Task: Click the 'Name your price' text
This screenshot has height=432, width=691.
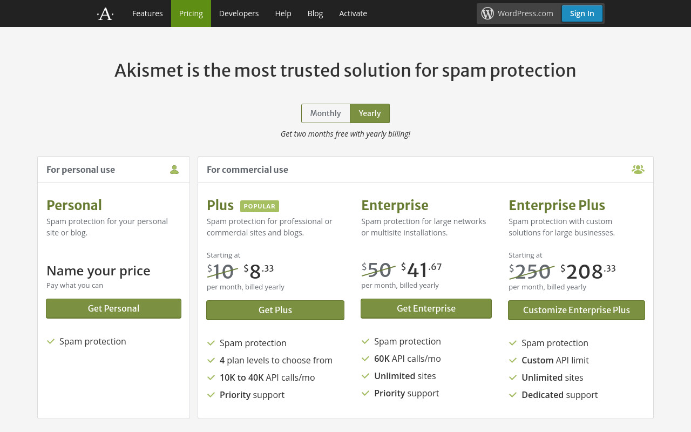Action: [x=98, y=271]
